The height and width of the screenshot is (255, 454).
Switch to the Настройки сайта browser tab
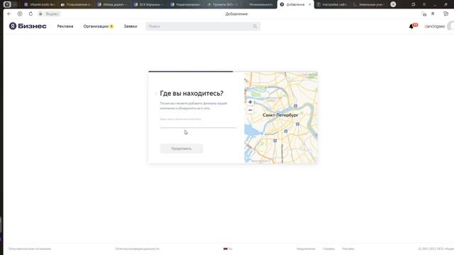tap(332, 4)
